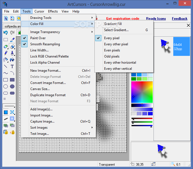Click the red channel slider

[142, 118]
